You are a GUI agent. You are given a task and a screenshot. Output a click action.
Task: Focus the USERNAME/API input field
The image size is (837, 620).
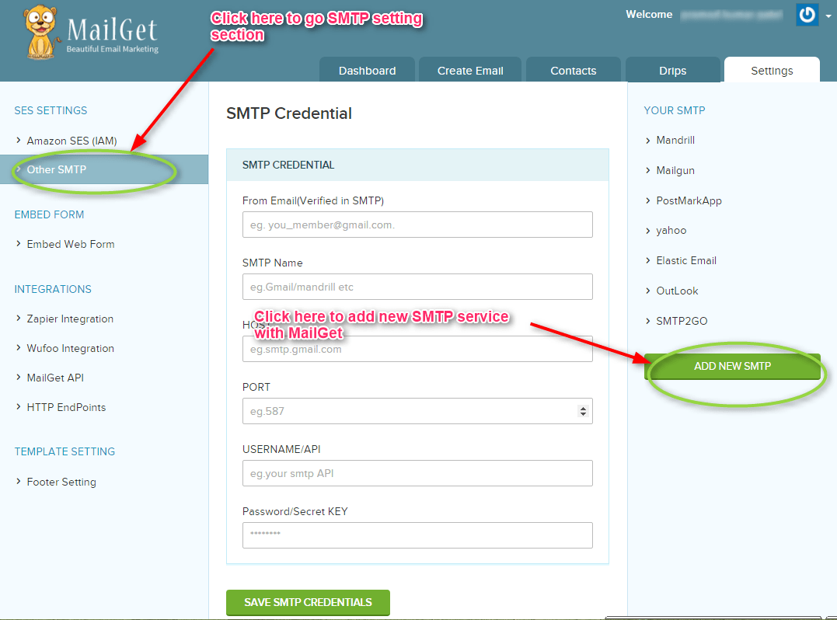coord(417,473)
